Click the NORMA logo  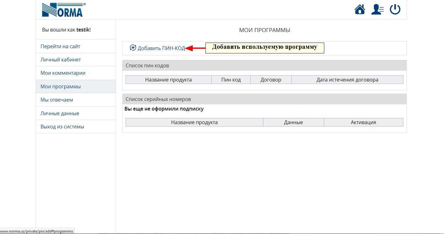pyautogui.click(x=64, y=10)
